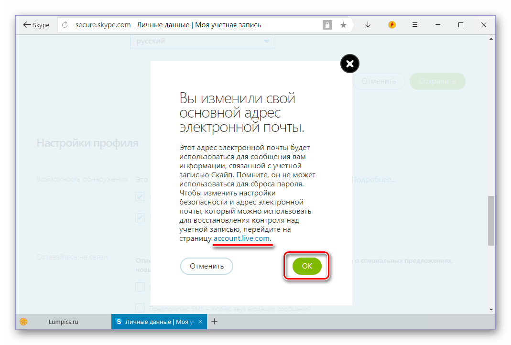Open a new tab with the plus icon

click(215, 322)
